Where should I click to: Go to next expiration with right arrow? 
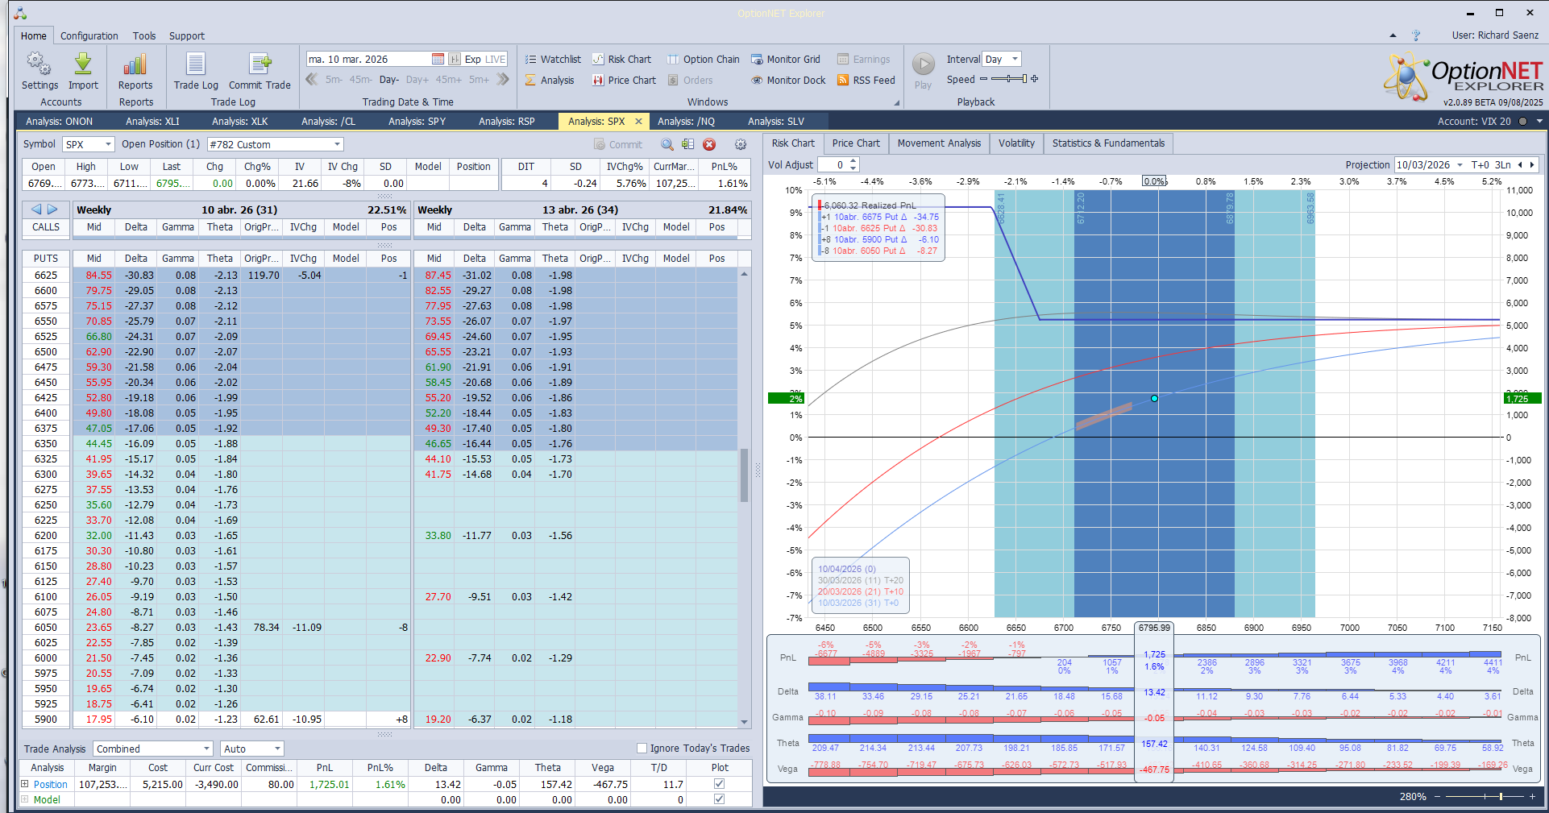53,209
